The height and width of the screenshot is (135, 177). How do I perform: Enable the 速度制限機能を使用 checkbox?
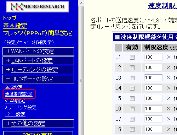pos(117,37)
